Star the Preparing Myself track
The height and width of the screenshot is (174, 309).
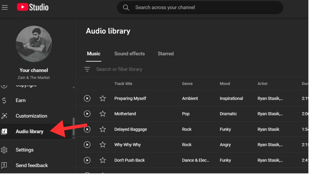[103, 98]
